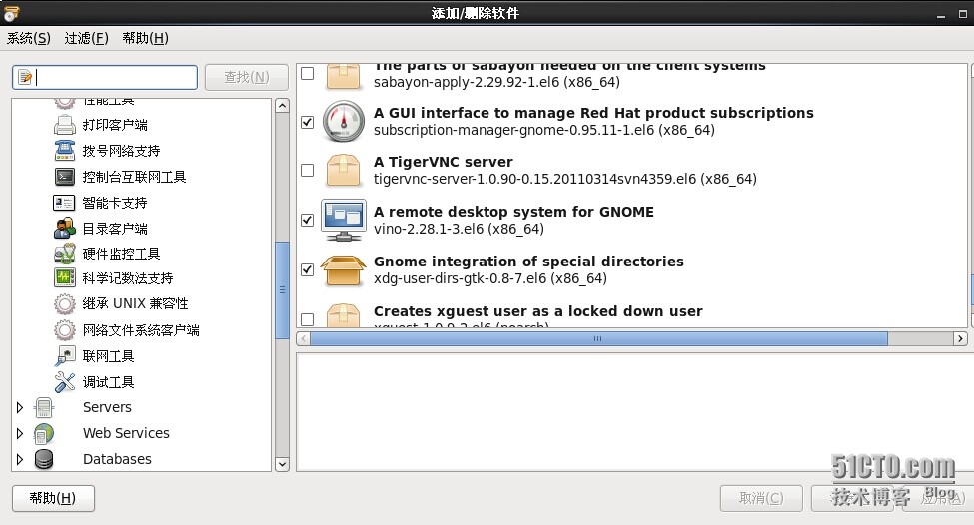This screenshot has height=525, width=974.
Task: Select 科学记数法支持 category
Action: [127, 278]
